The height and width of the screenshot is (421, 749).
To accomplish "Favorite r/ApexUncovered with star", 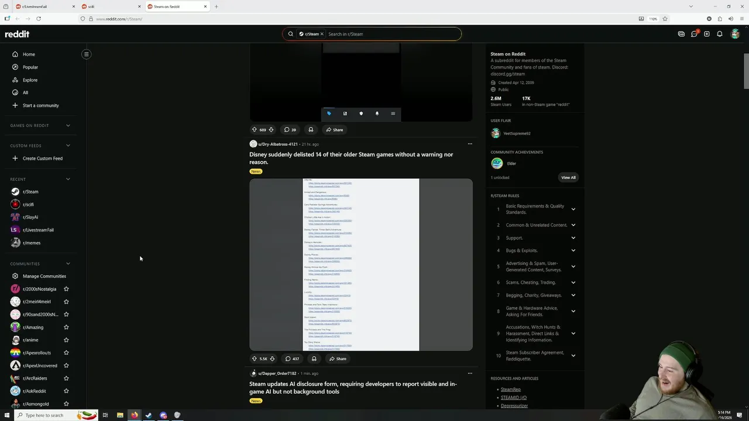I will [66, 365].
